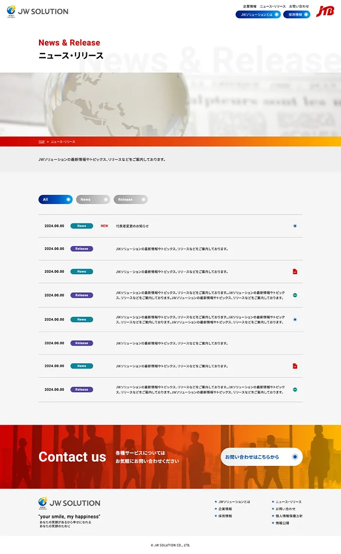Viewport: 341px width, 554px height.
Task: Click the JTB logo in the header
Action: [x=325, y=11]
